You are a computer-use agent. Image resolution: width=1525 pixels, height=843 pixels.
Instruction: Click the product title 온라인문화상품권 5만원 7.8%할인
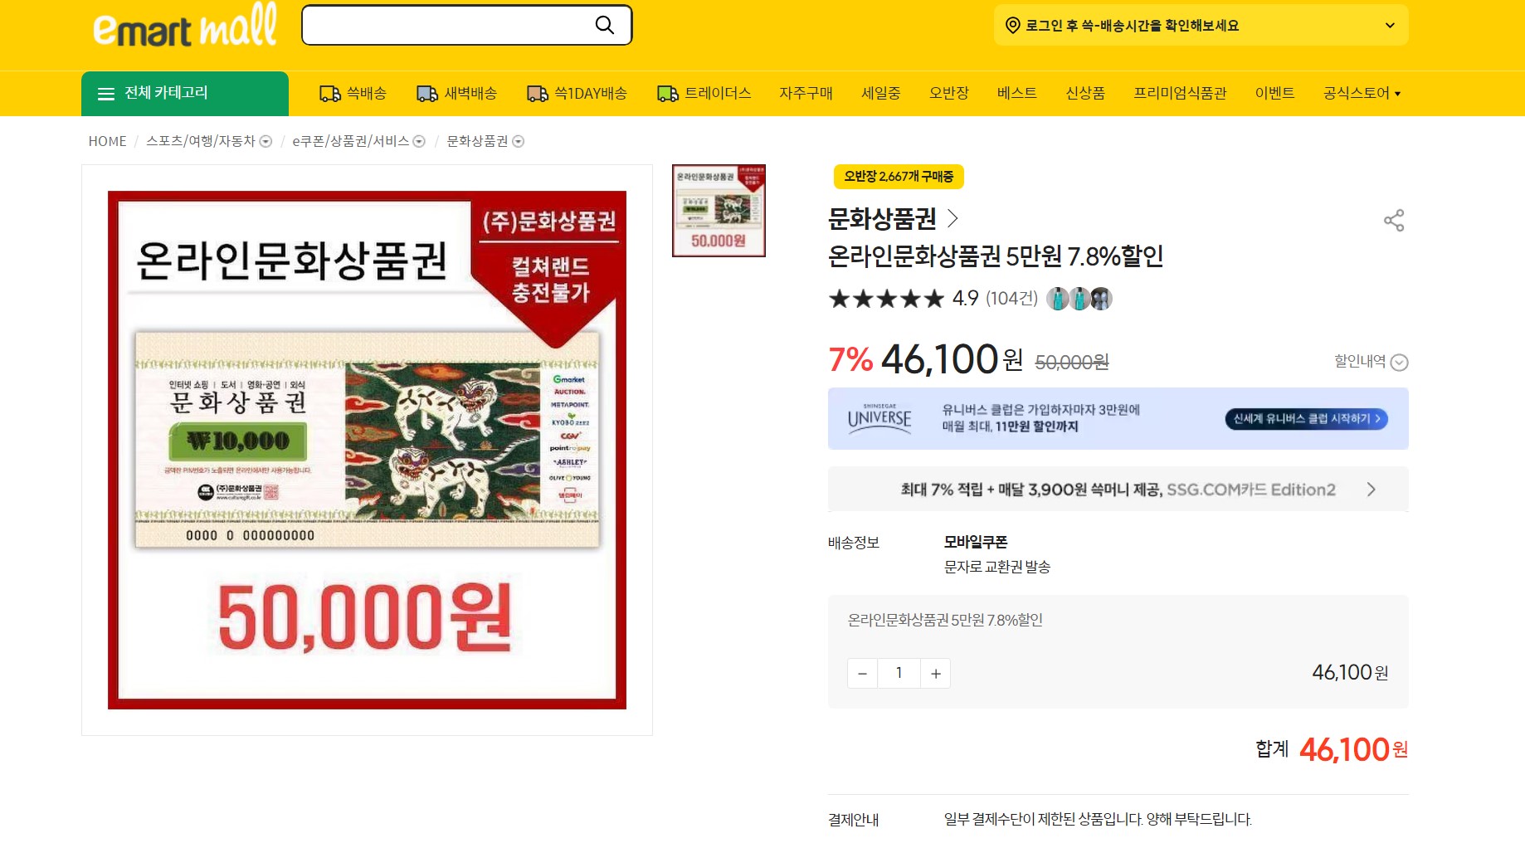996,256
